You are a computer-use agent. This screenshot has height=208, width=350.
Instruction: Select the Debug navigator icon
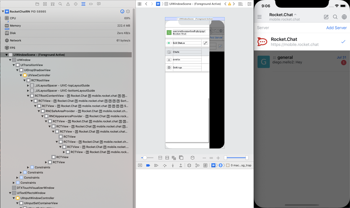tap(83, 4)
